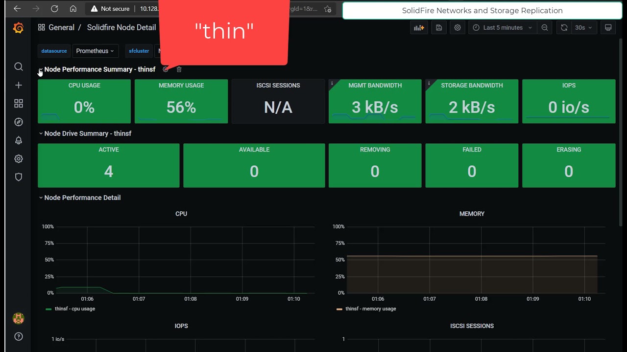This screenshot has width=627, height=352.
Task: Open the FAILED drives panel title
Action: [x=472, y=150]
